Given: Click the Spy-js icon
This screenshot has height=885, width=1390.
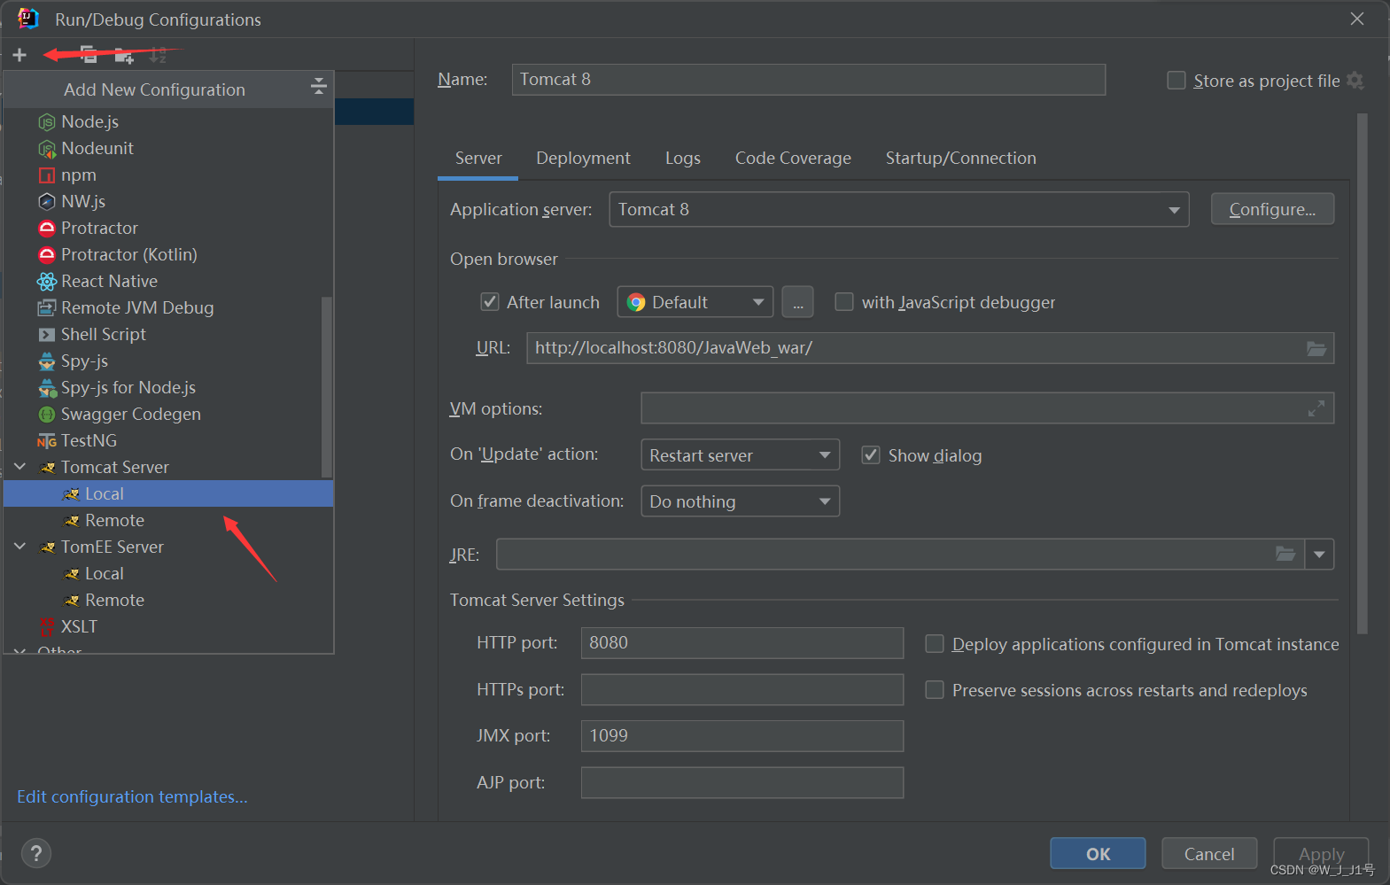Looking at the screenshot, I should pyautogui.click(x=47, y=361).
